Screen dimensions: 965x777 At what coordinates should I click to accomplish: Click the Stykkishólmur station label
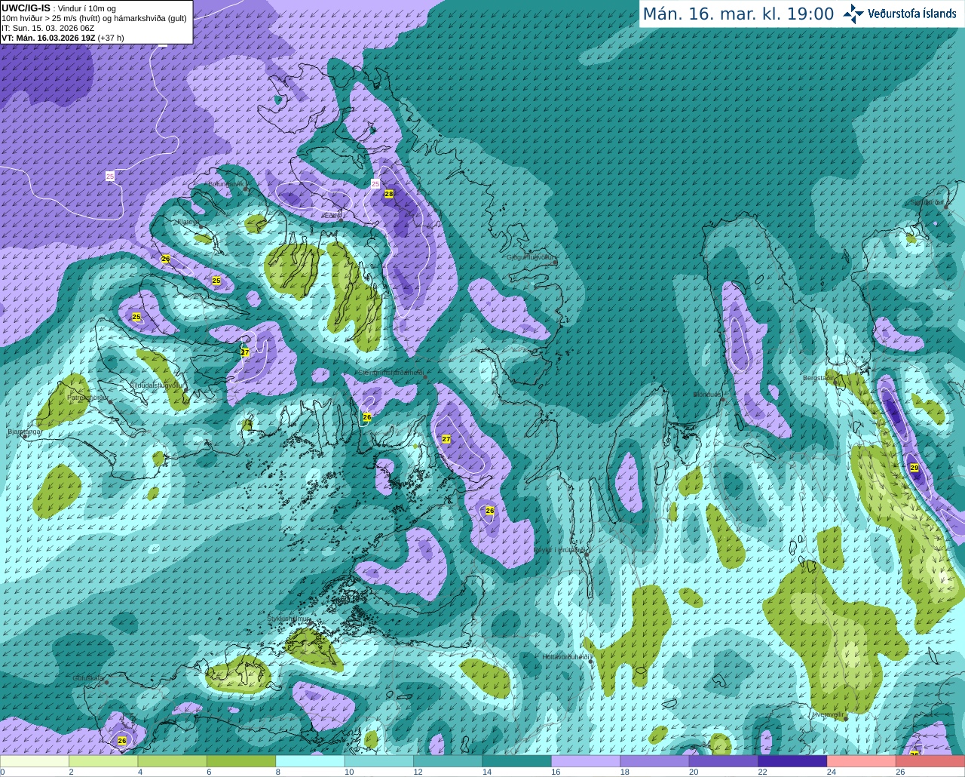click(289, 619)
